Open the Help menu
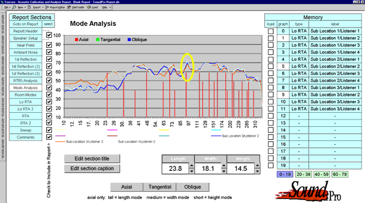Screen dimensions: 365x203 [x=105, y=7]
